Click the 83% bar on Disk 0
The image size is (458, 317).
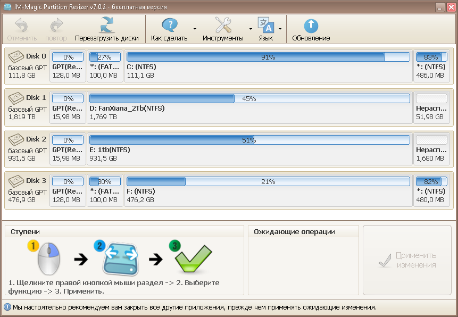pyautogui.click(x=431, y=57)
